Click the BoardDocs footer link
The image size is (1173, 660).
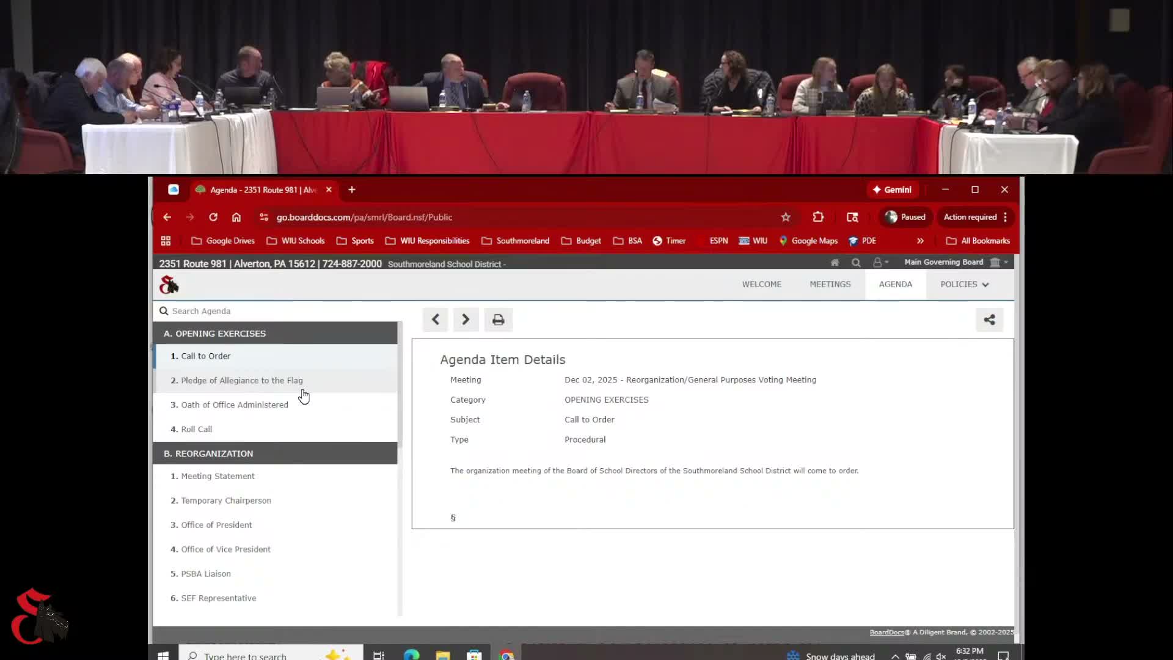(886, 632)
